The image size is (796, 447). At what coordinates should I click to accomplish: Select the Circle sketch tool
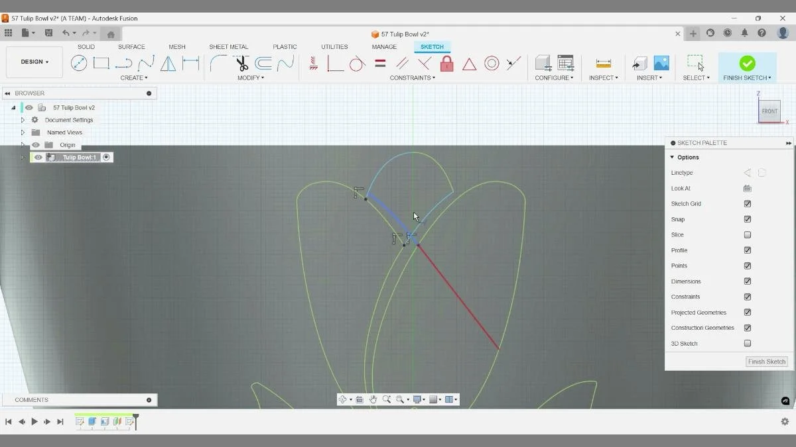[80, 62]
